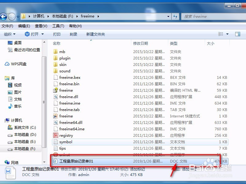
Task: Click 刻录 in the toolbar
Action: click(73, 34)
